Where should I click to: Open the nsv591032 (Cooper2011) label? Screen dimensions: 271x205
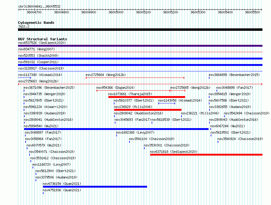[x=38, y=62]
